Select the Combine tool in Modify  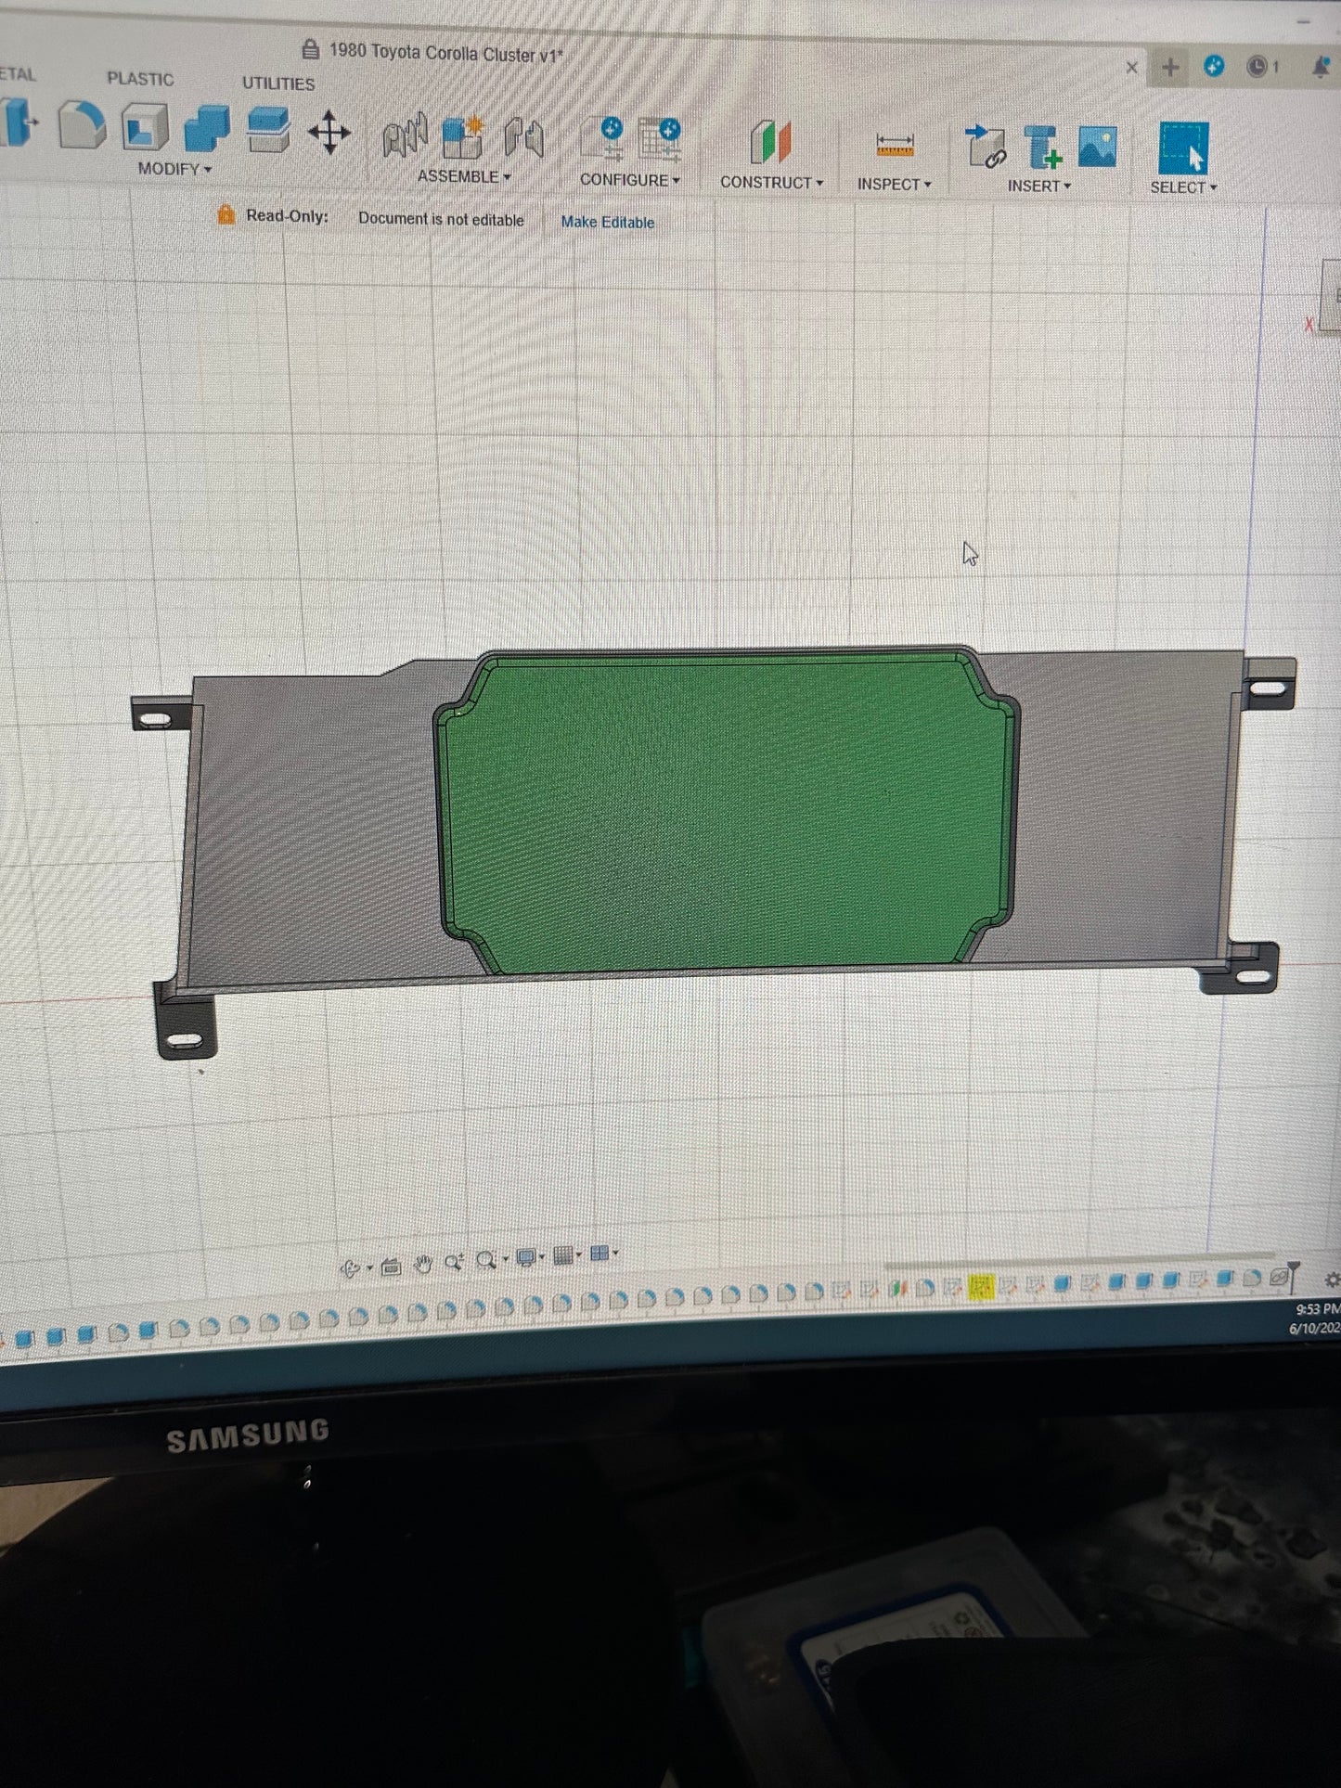tap(207, 128)
